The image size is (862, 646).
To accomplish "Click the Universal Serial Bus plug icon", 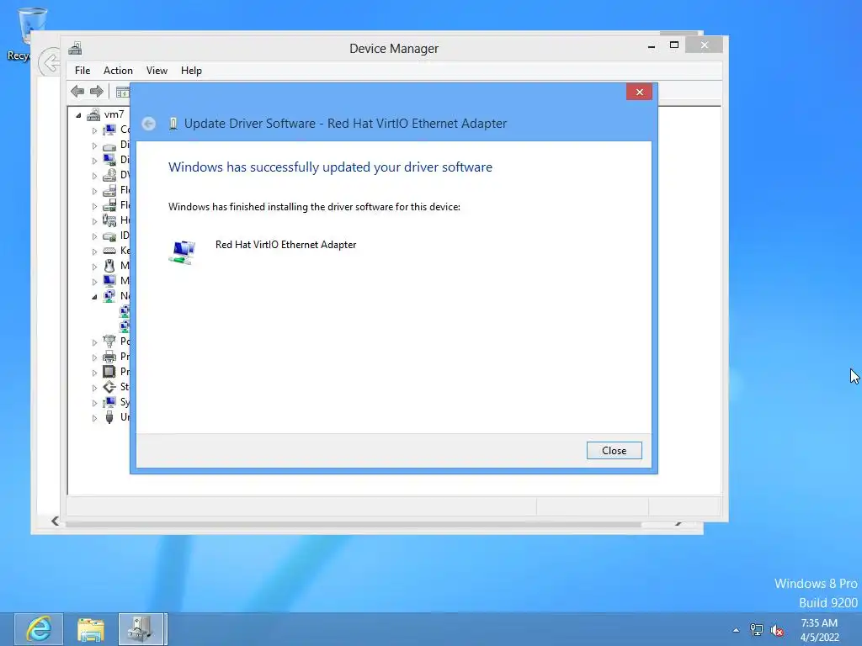I will coord(109,417).
